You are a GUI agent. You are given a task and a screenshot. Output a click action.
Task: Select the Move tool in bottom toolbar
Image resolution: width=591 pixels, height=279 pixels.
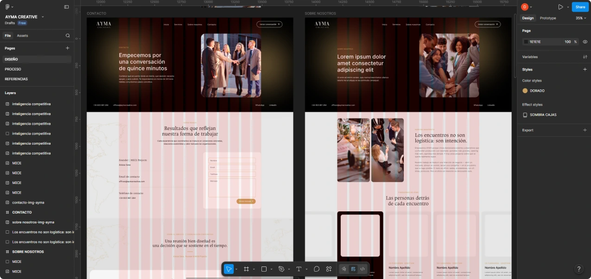coord(229,269)
